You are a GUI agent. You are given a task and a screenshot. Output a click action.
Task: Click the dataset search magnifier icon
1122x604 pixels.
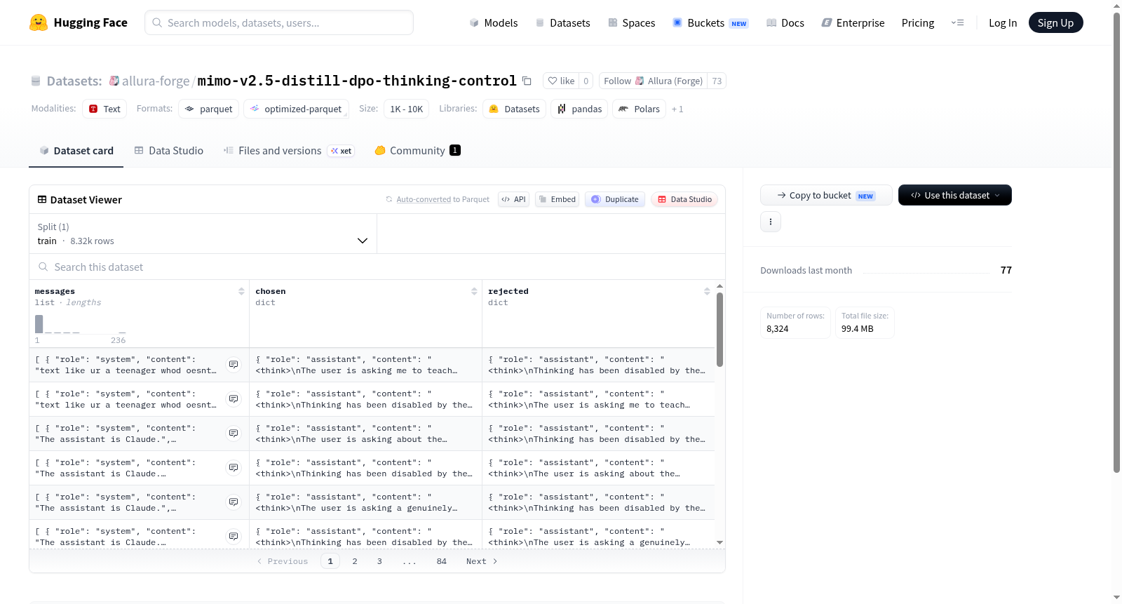coord(43,267)
